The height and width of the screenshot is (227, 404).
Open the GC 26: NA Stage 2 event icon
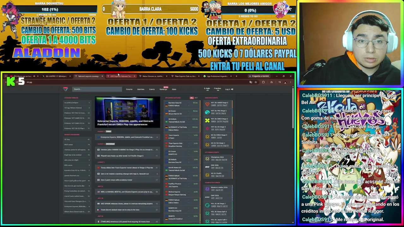207,144
